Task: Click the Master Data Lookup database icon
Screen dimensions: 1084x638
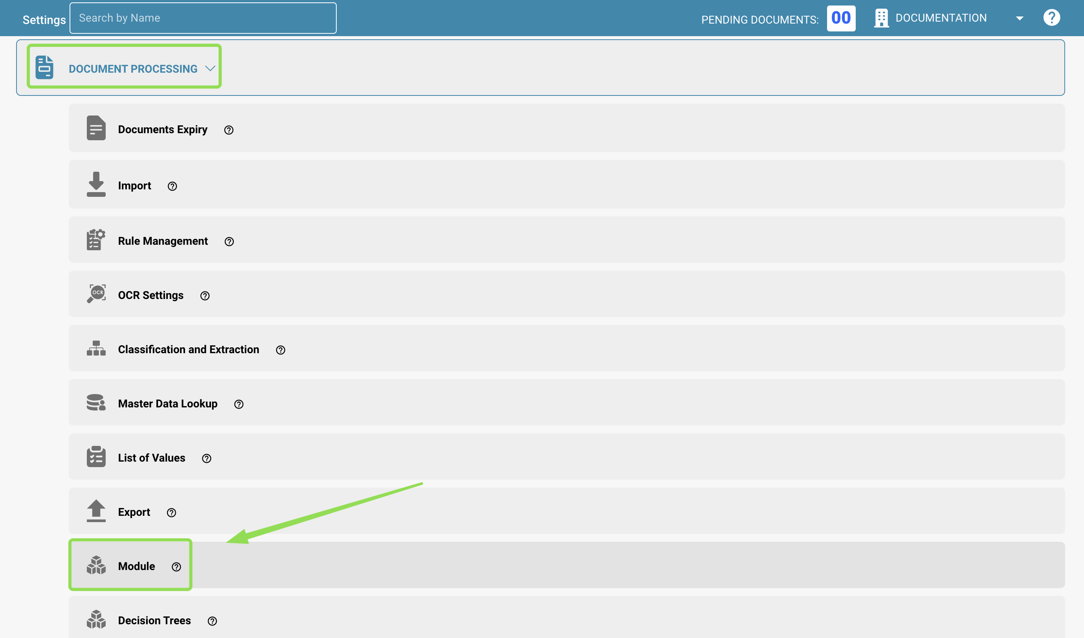Action: [96, 402]
